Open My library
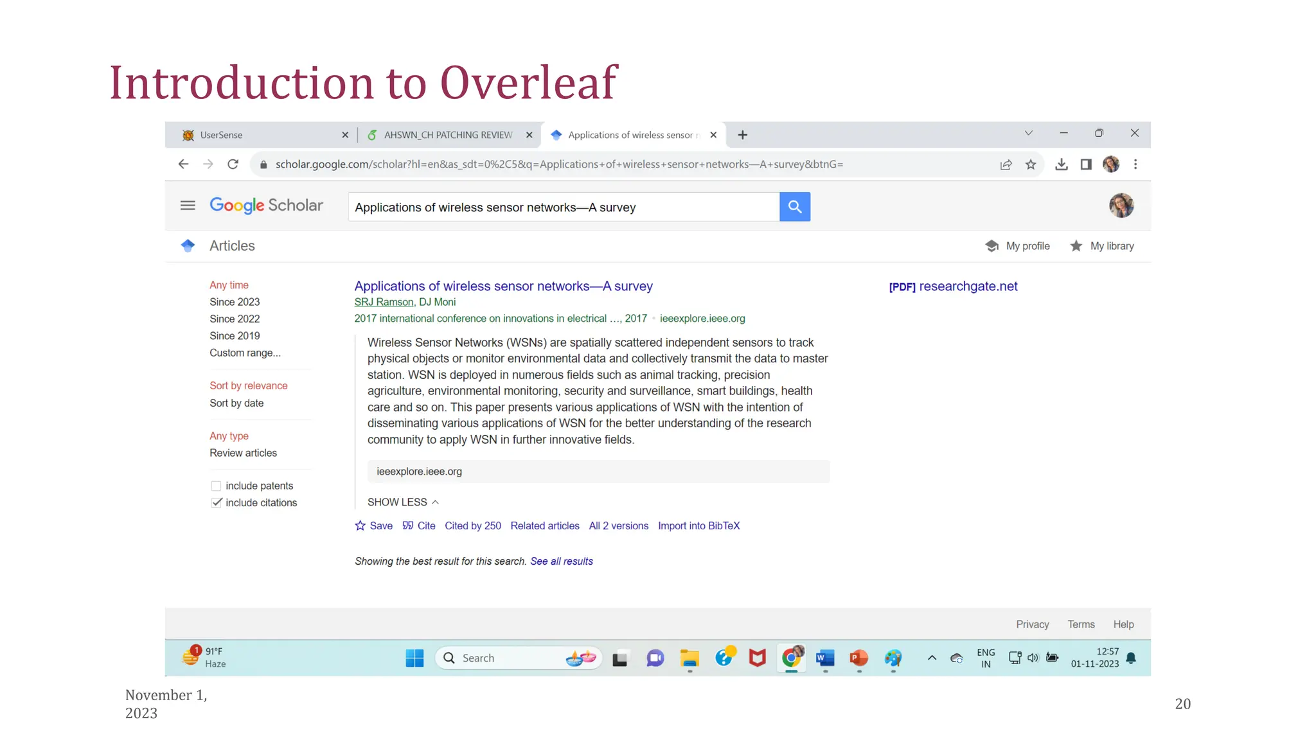Viewport: 1316px width, 740px height. [x=1102, y=246]
